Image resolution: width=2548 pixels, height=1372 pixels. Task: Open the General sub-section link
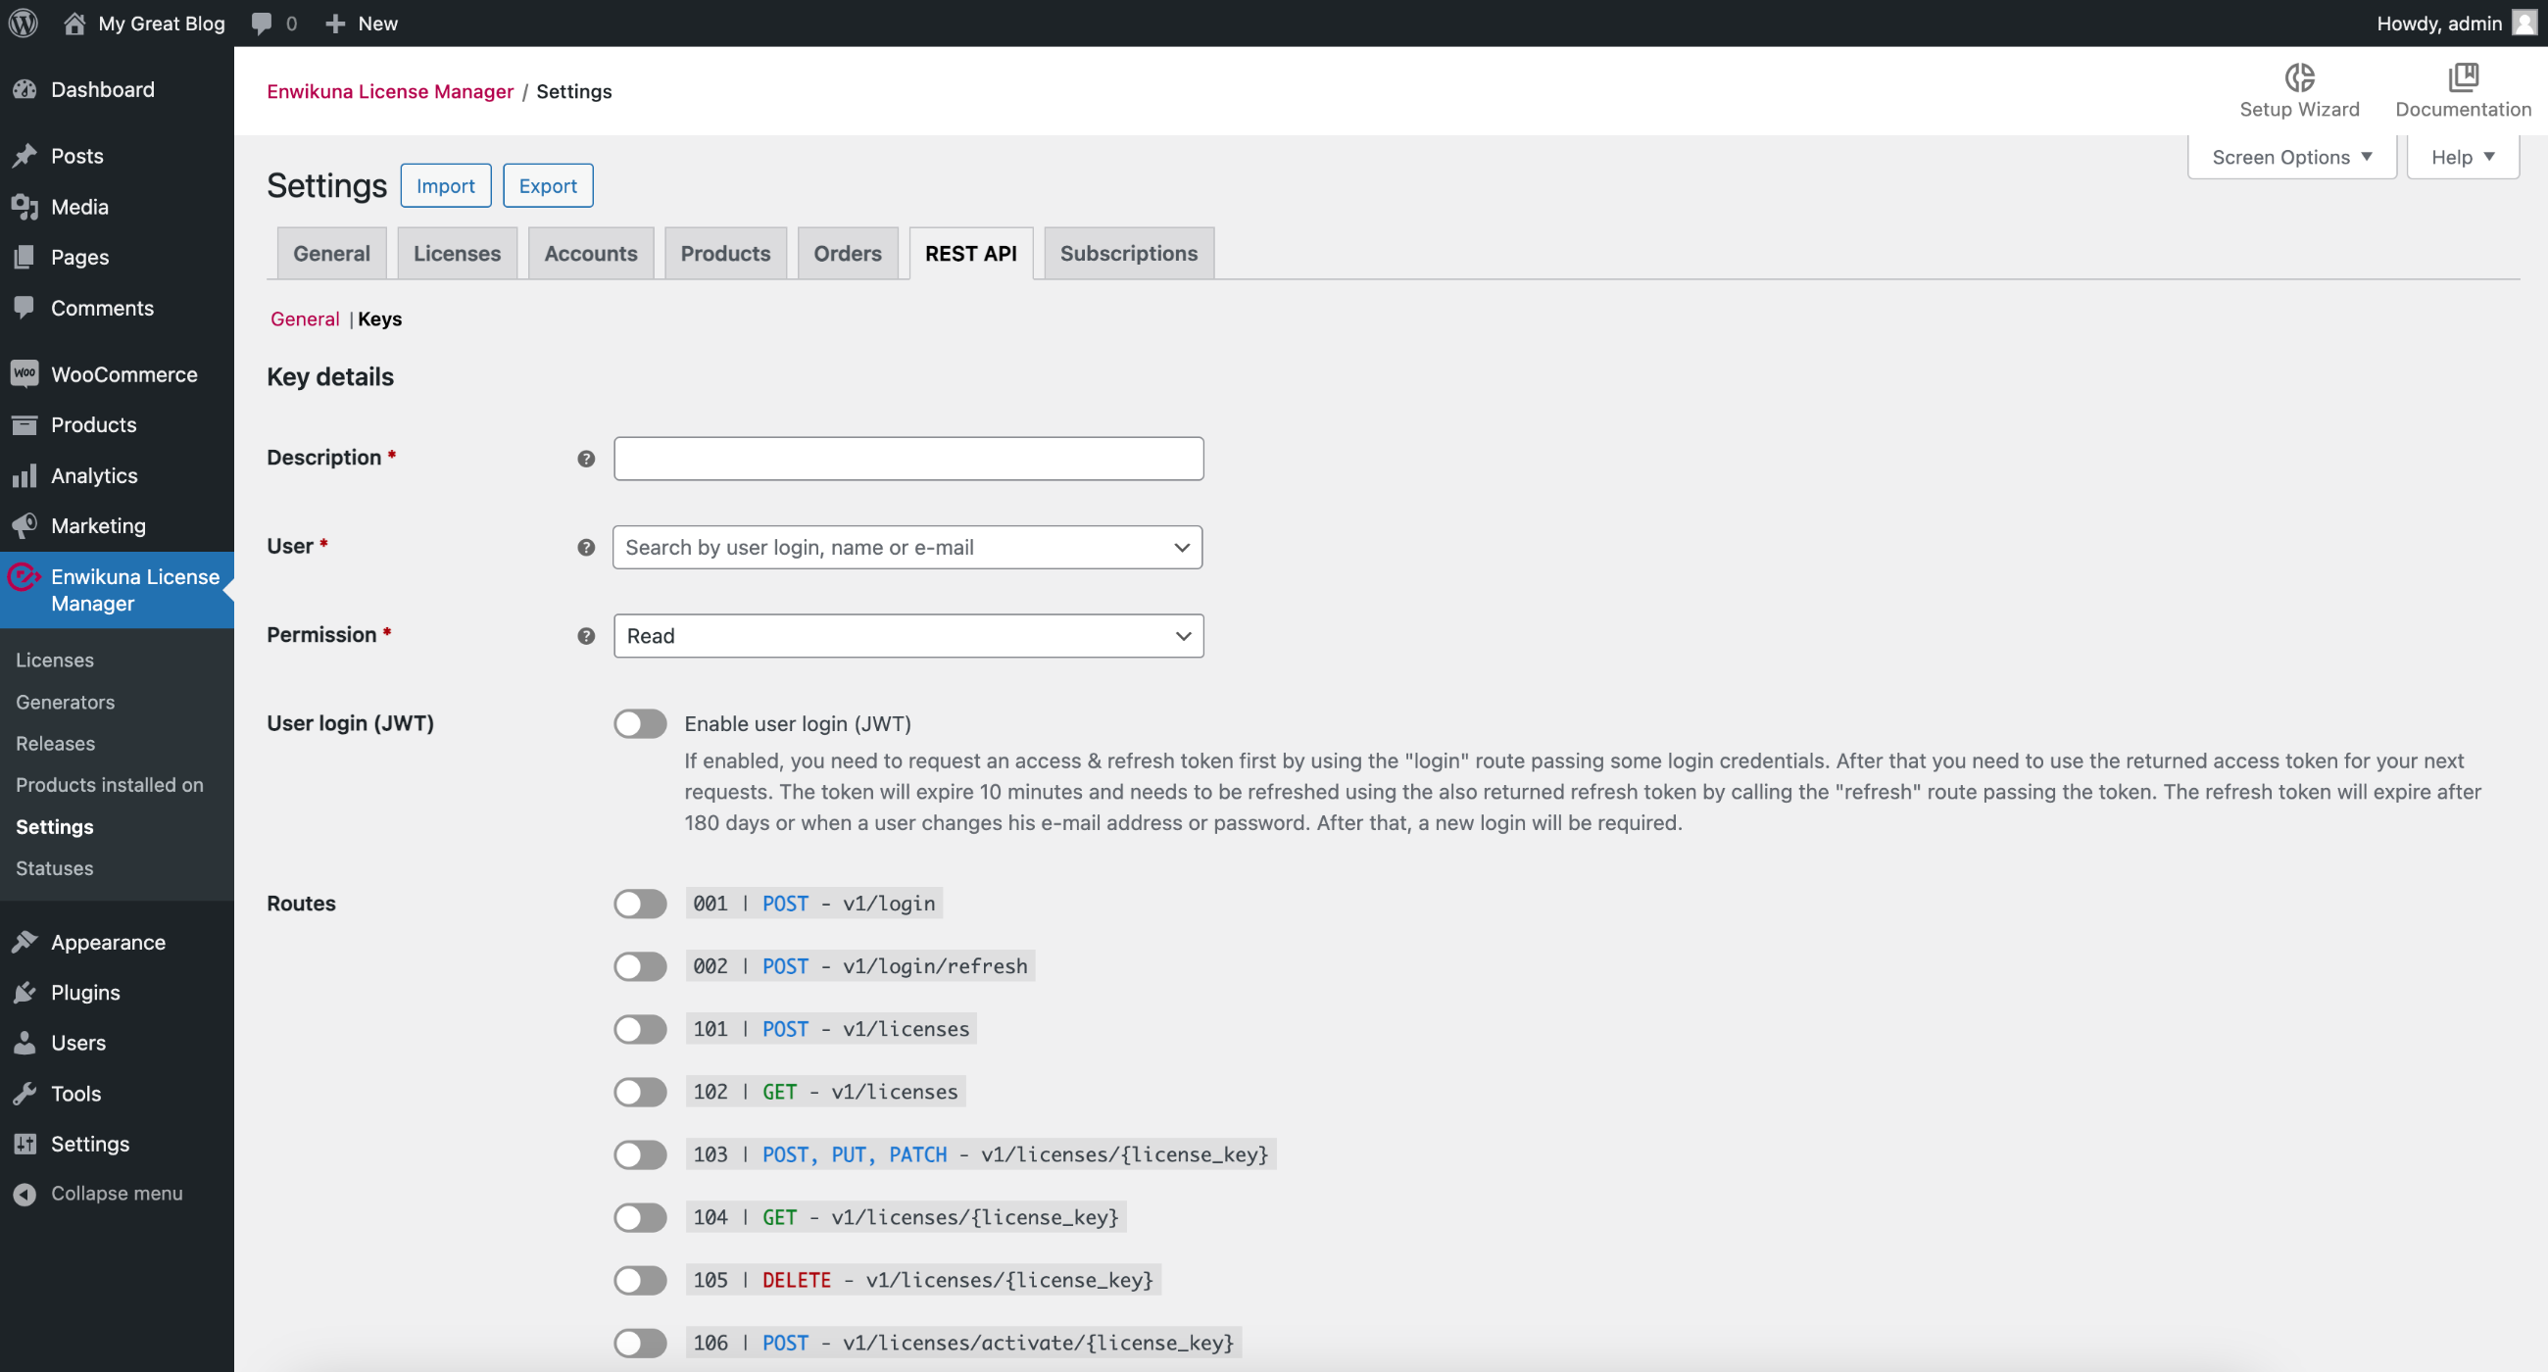[305, 318]
